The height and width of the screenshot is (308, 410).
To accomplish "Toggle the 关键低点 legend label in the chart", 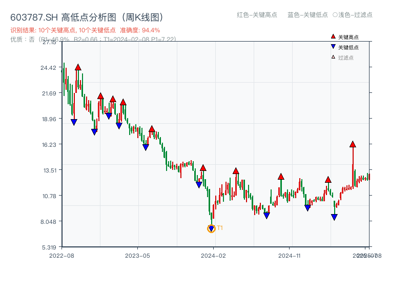I will 348,47.
